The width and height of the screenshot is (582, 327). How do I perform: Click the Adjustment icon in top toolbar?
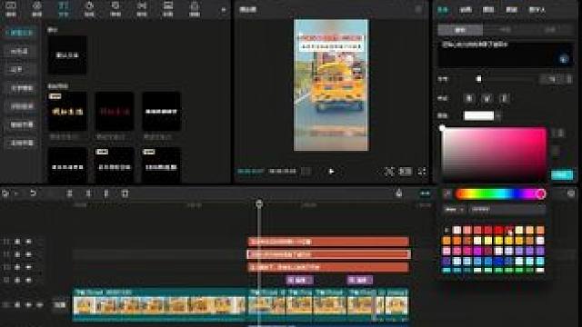[x=195, y=8]
